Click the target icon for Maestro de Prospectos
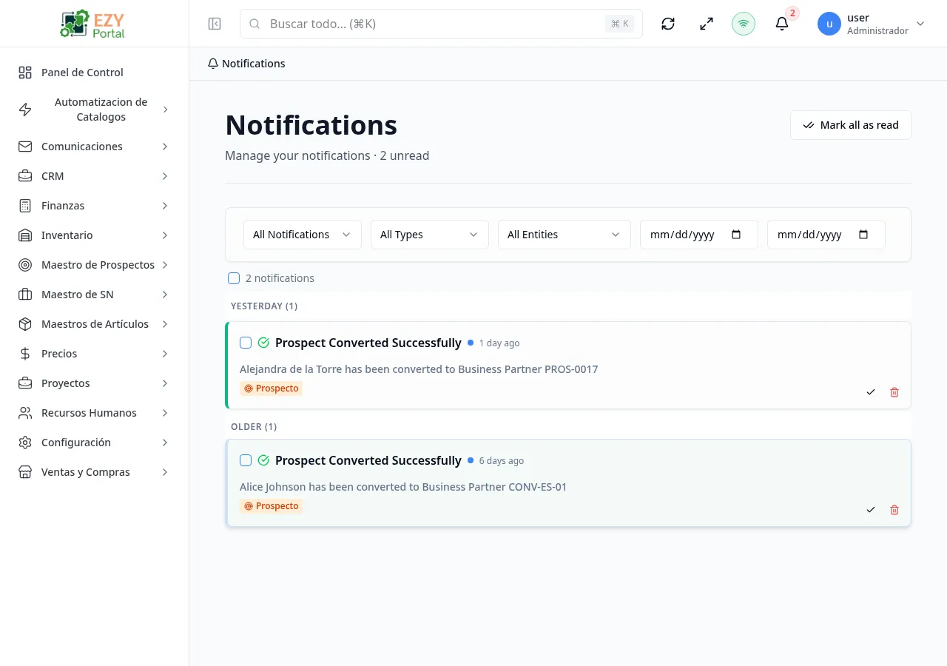 coord(25,265)
